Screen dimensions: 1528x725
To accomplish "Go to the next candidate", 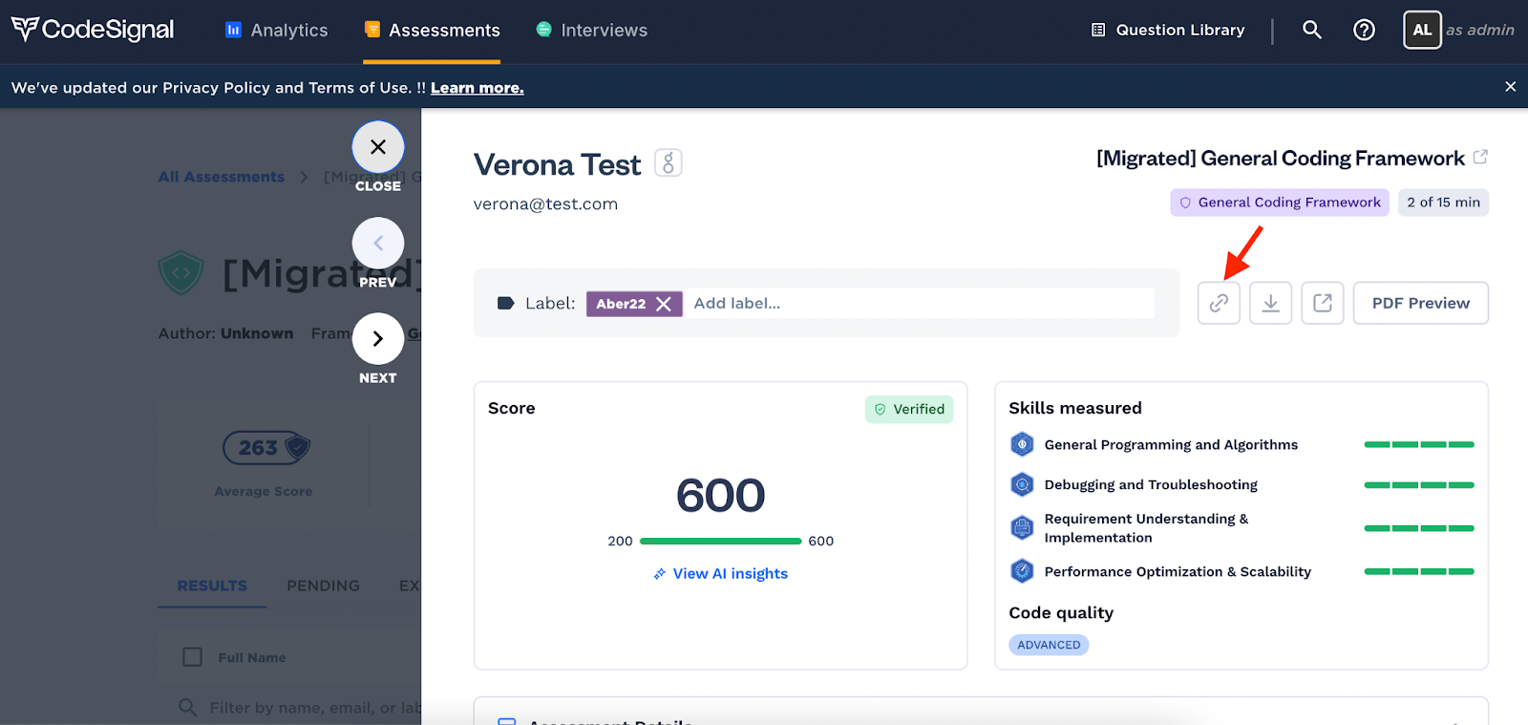I will click(x=378, y=339).
